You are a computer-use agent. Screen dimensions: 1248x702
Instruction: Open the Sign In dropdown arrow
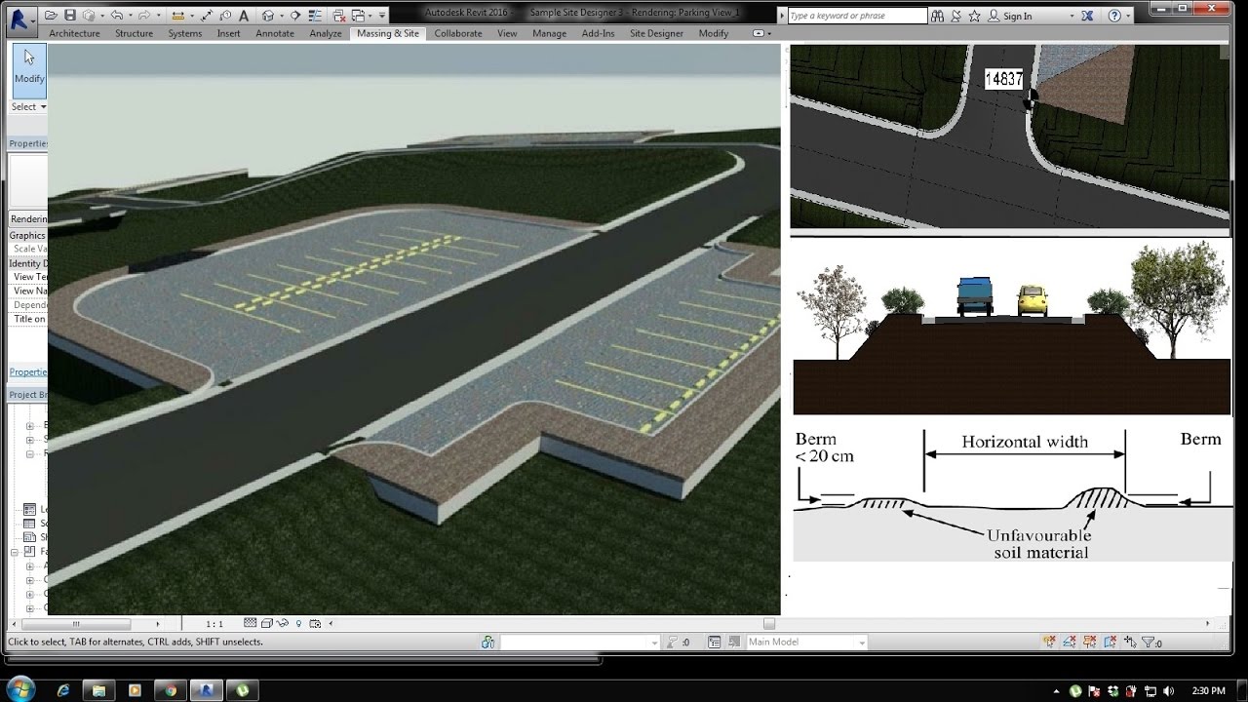click(x=1072, y=16)
